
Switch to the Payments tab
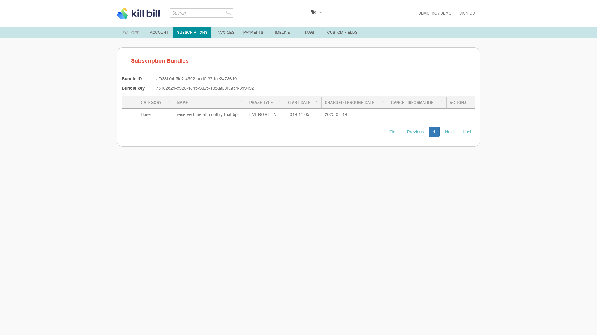click(253, 33)
